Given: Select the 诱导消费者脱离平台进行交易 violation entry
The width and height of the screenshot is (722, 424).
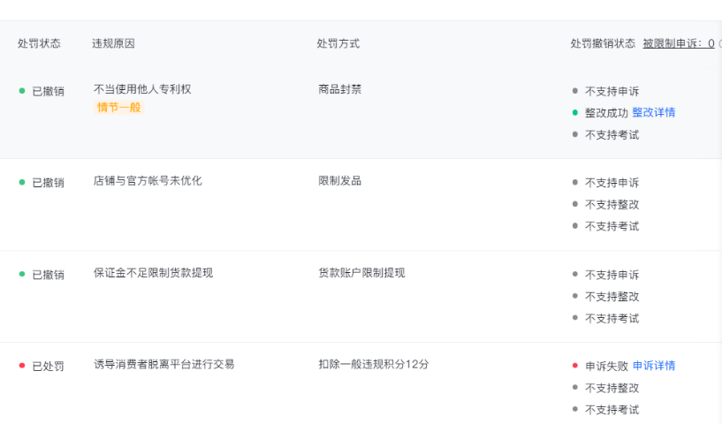Looking at the screenshot, I should (x=163, y=364).
